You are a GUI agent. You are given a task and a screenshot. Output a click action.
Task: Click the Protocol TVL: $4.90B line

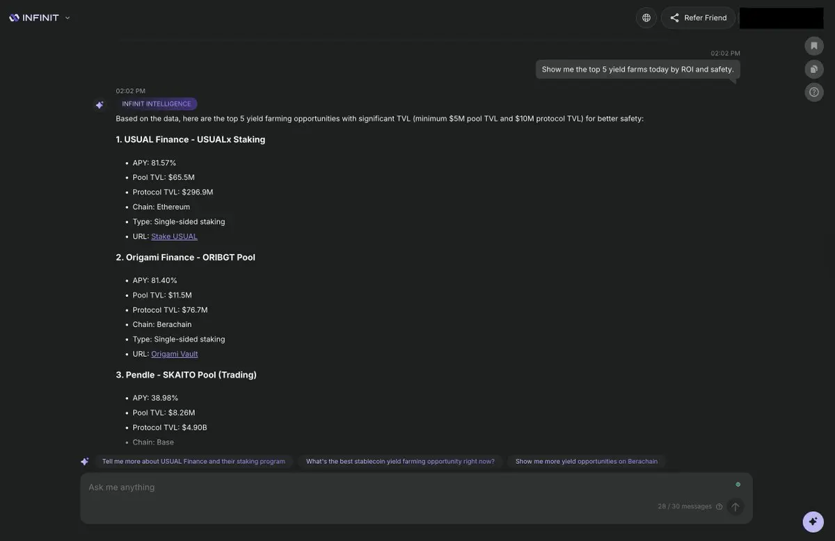pyautogui.click(x=170, y=428)
